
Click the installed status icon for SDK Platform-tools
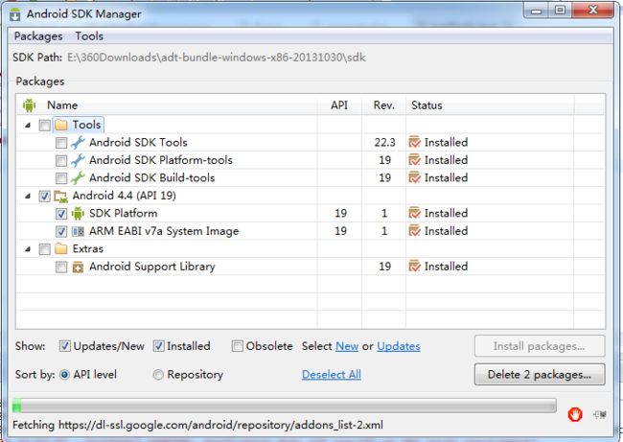coord(414,160)
